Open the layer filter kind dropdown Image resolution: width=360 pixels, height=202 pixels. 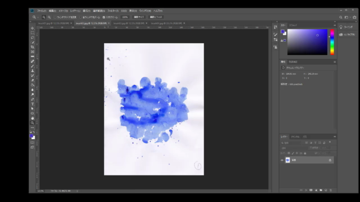click(291, 143)
